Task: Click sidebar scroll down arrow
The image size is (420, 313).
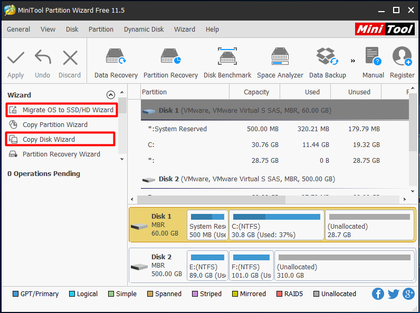Action: coord(122,159)
